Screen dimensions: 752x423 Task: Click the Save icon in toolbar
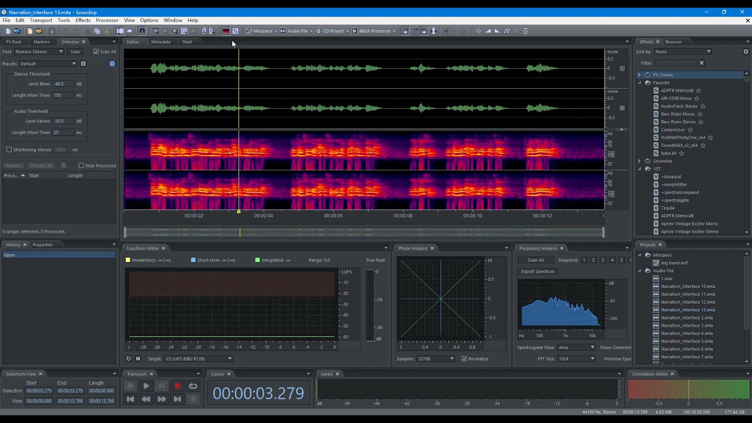(x=52, y=31)
